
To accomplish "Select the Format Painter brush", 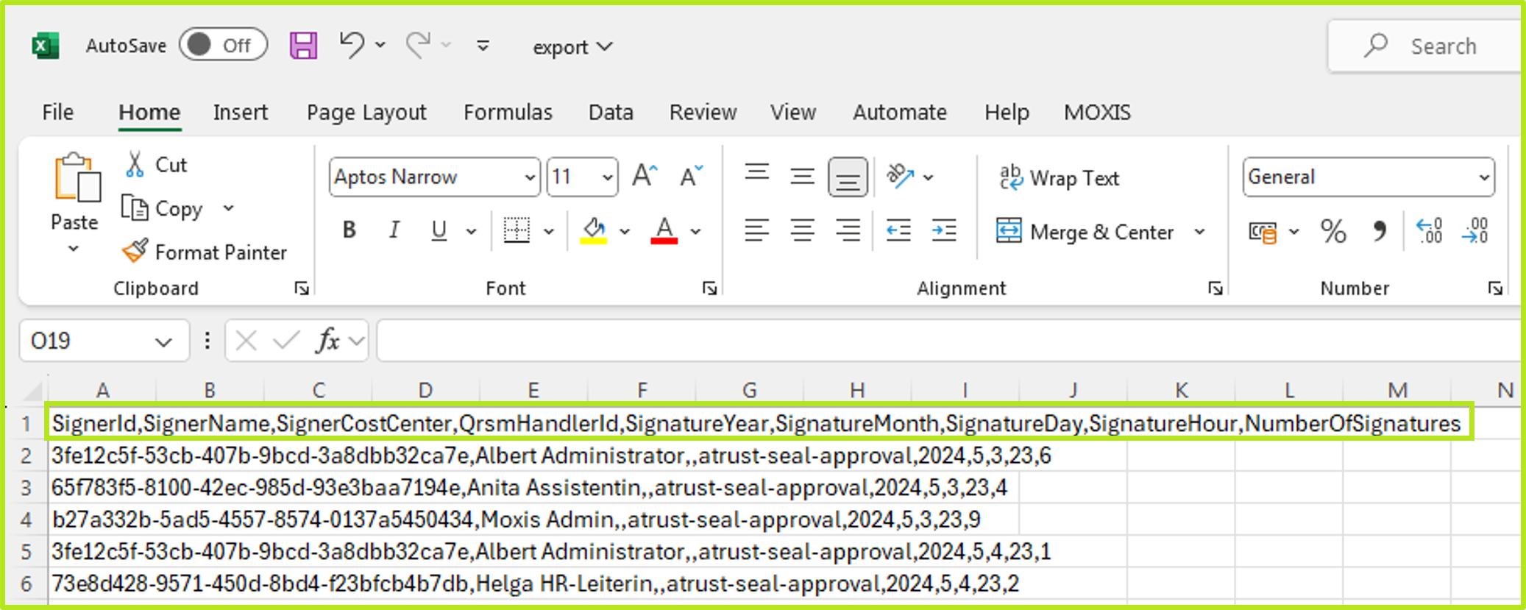I will [x=135, y=252].
